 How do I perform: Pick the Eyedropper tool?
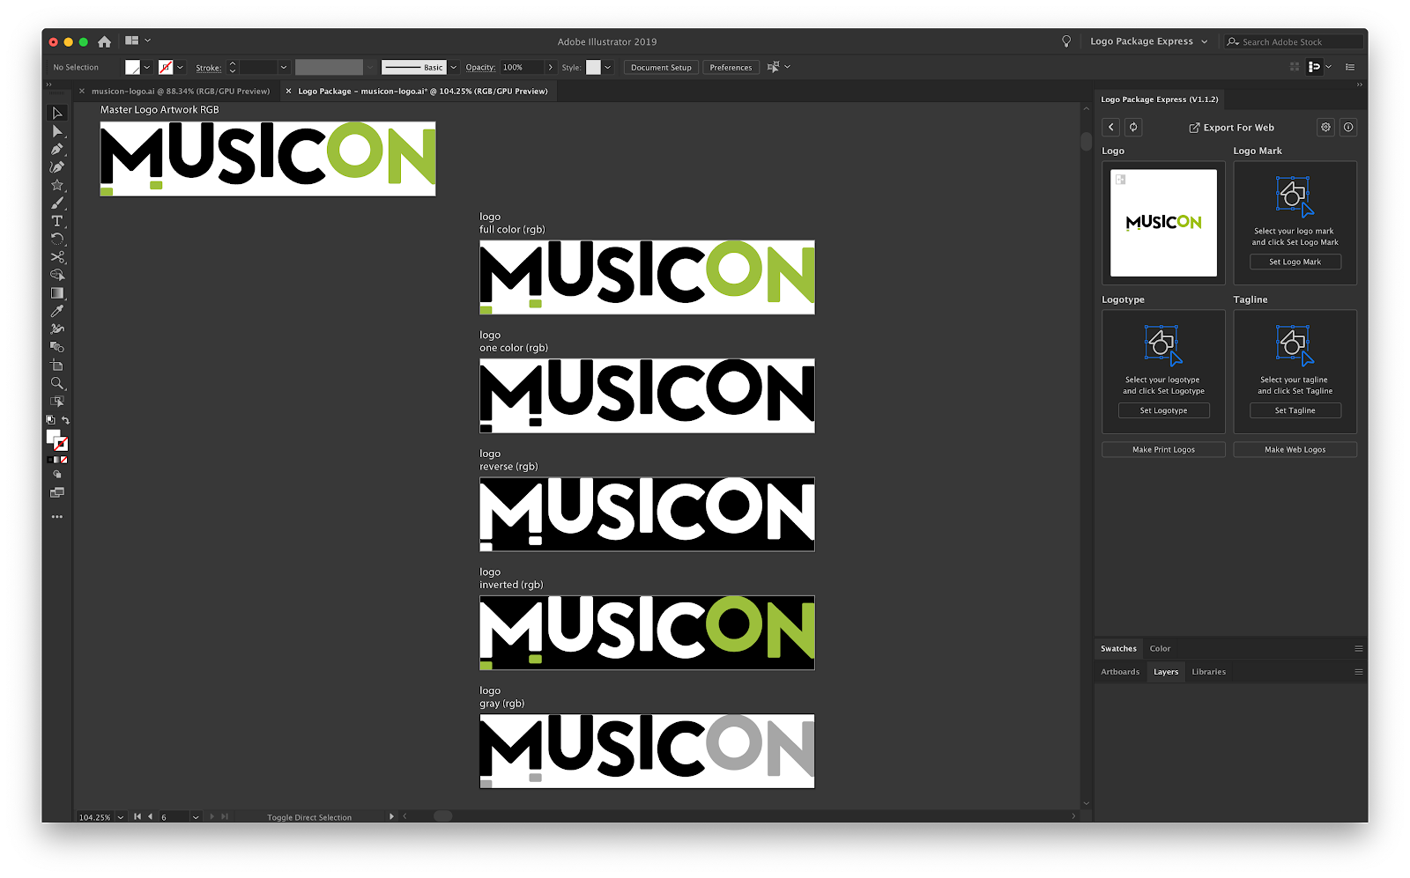(57, 311)
